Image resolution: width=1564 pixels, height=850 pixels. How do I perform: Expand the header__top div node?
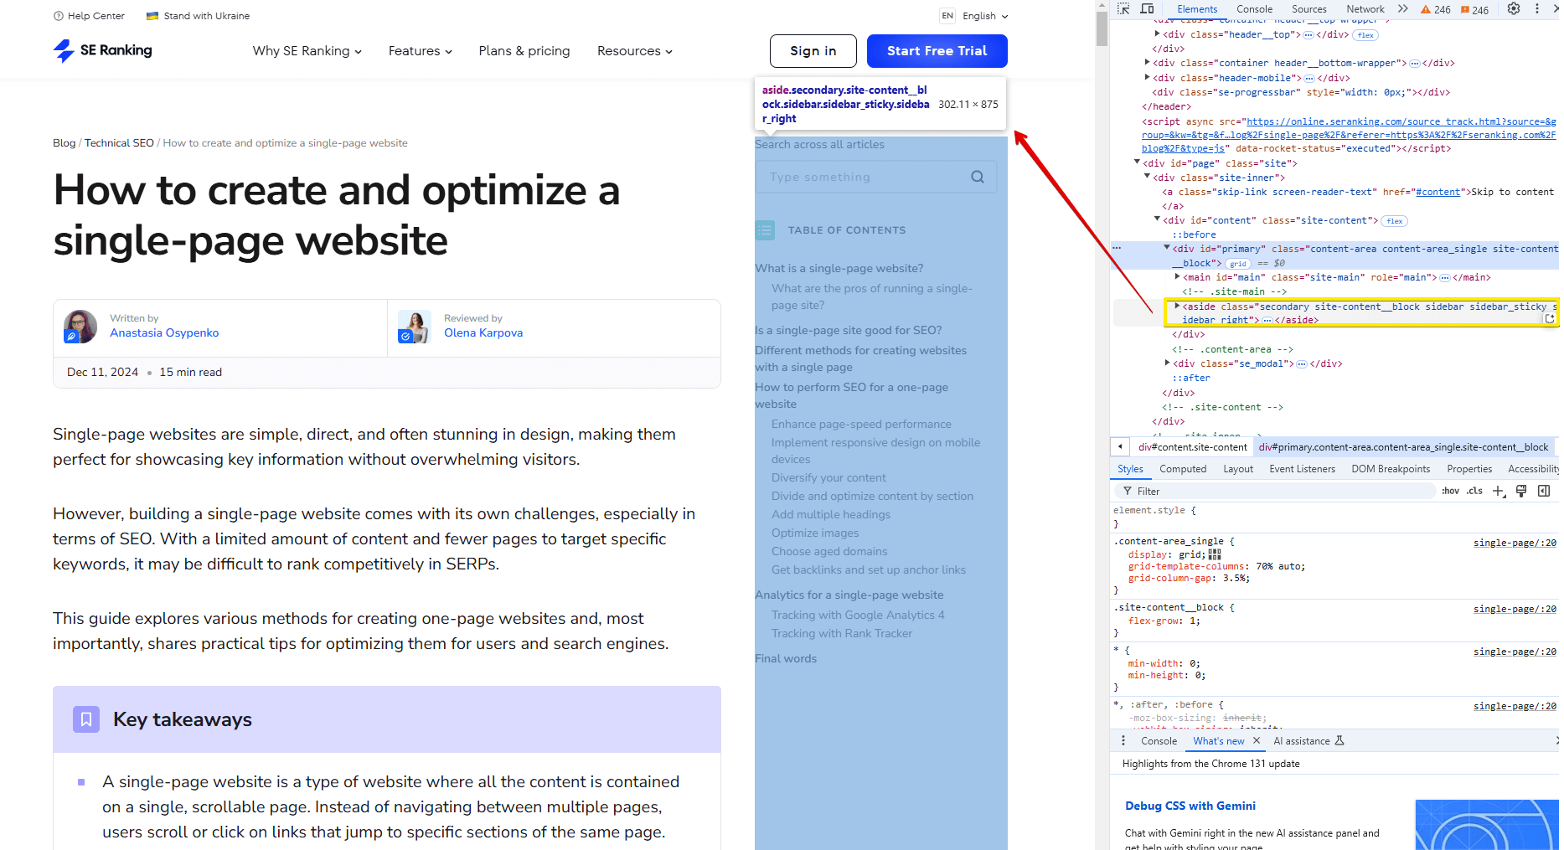coord(1157,34)
